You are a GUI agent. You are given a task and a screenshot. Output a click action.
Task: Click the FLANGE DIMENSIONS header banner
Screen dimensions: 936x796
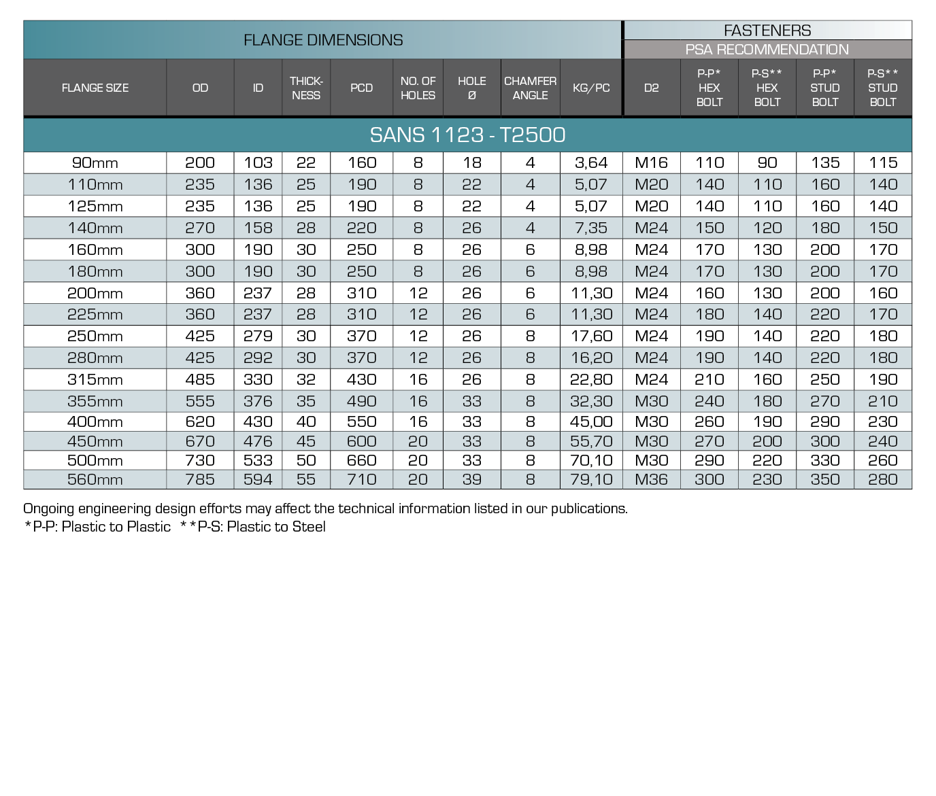point(323,40)
